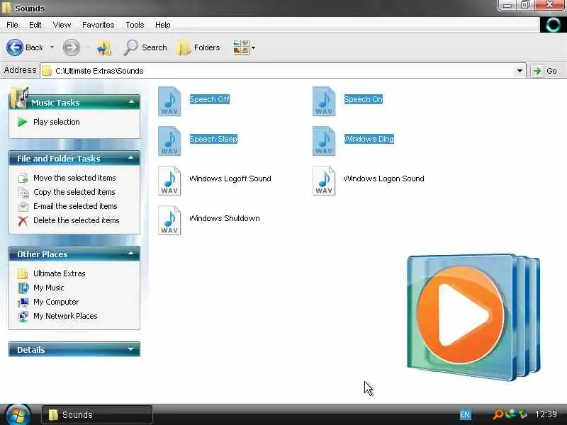Click the Go button

(x=546, y=71)
